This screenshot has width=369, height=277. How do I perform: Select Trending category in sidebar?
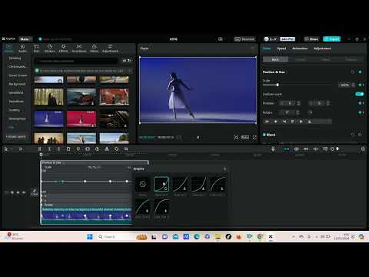15,58
